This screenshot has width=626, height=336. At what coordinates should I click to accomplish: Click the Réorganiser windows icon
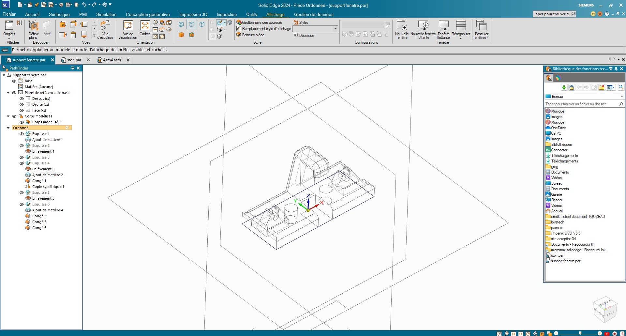tap(461, 29)
